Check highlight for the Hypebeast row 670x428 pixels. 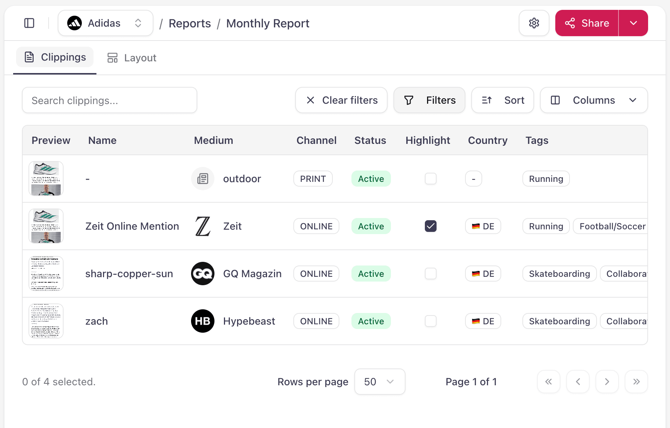(x=431, y=321)
